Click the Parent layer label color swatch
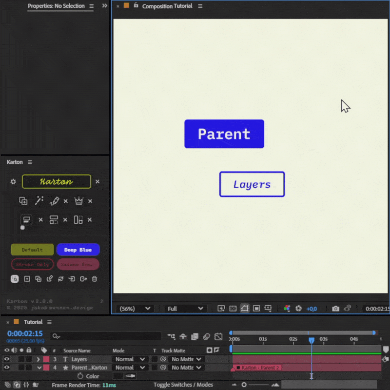 point(46,368)
